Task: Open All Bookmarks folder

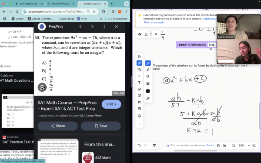Action: coord(118,19)
